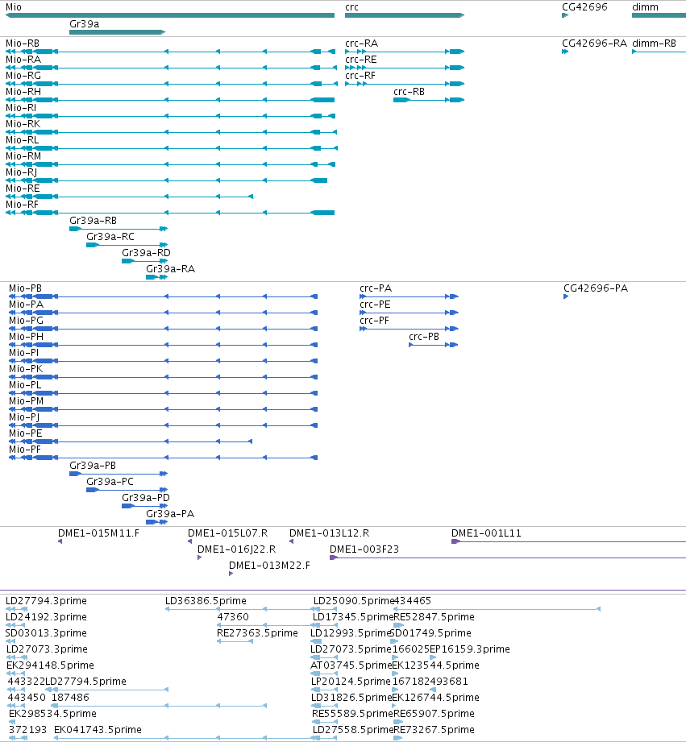
Task: Select the RE52847.5prime EST label
Action: (434, 617)
